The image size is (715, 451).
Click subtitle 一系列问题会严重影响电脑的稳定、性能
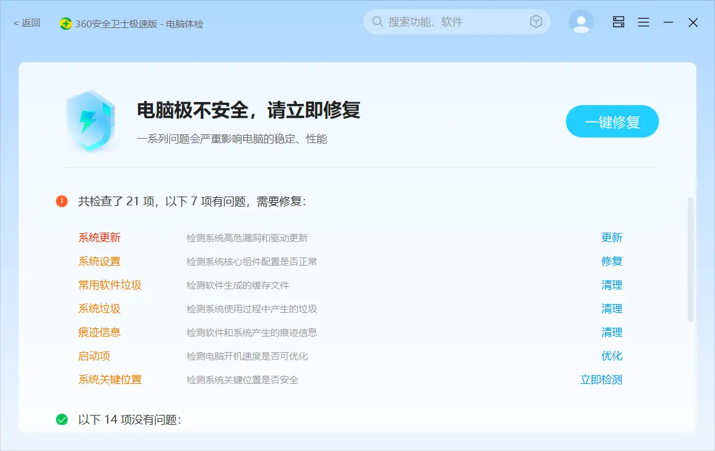pos(232,139)
